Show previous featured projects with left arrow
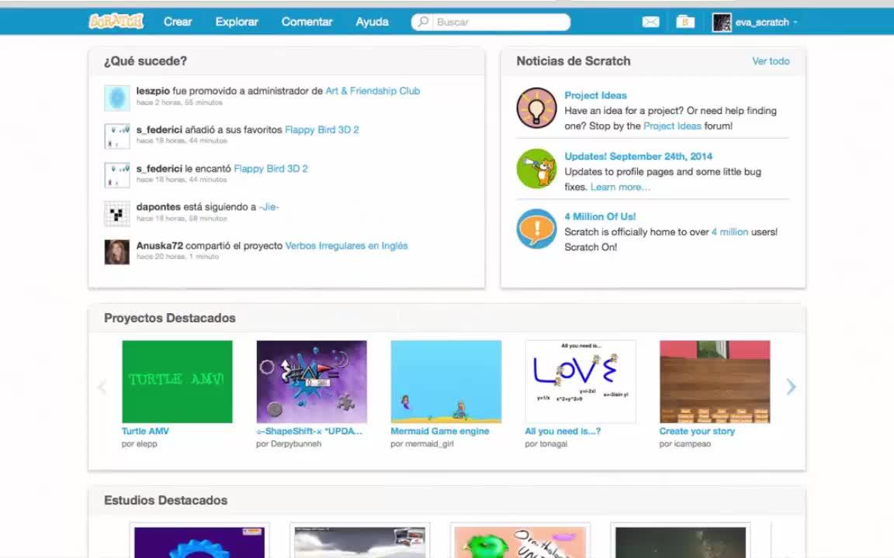This screenshot has width=894, height=558. [x=102, y=387]
